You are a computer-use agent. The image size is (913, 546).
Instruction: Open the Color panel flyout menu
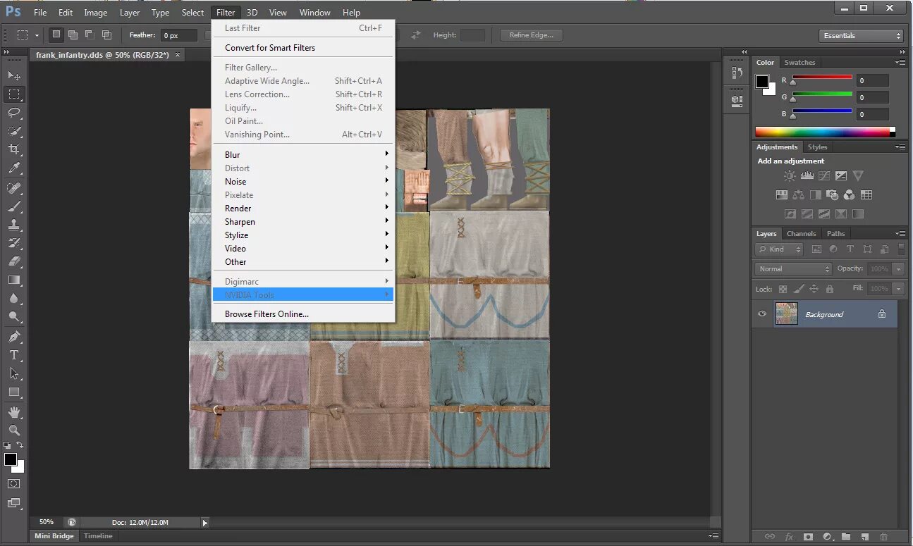click(x=900, y=62)
